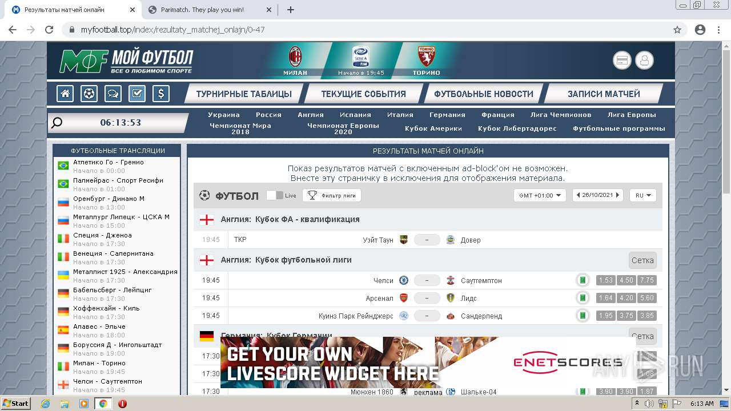Viewport: 731px width, 411px height.
Task: Click the Chelsea club crest in results
Action: [404, 280]
